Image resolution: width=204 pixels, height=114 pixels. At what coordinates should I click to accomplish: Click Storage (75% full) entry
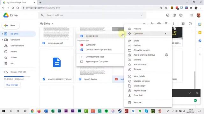(x=18, y=72)
